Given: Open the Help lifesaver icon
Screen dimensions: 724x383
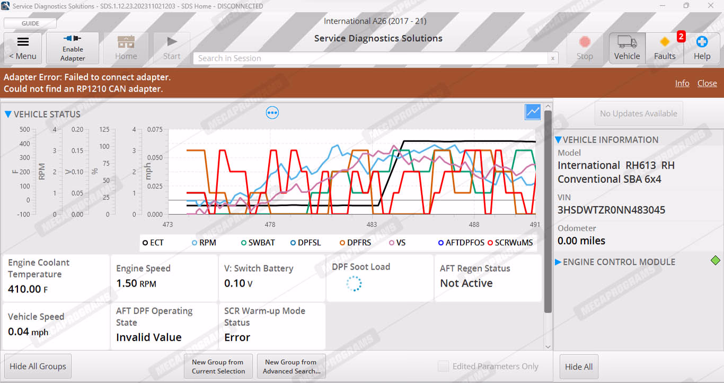Looking at the screenshot, I should 702,48.
